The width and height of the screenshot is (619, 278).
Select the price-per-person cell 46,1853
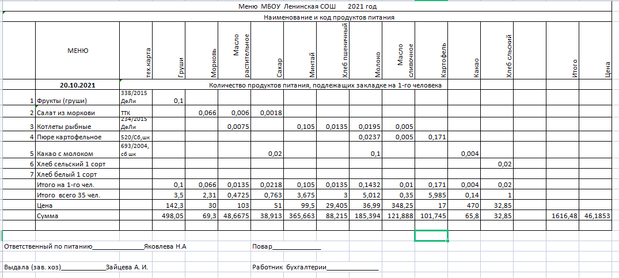click(599, 215)
